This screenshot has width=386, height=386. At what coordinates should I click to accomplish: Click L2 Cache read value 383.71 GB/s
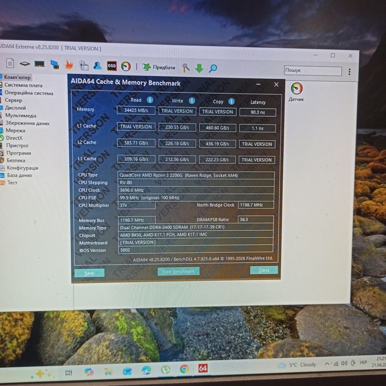click(x=136, y=143)
